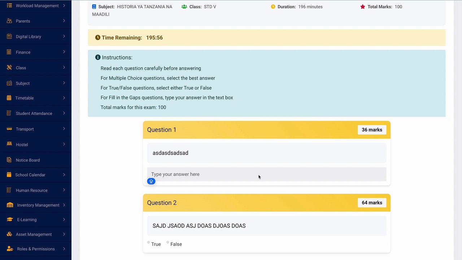This screenshot has width=462, height=260.
Task: Expand the Human Resource submenu arrow
Action: (64, 190)
